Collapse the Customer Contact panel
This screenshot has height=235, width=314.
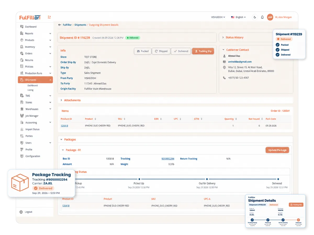pyautogui.click(x=223, y=50)
